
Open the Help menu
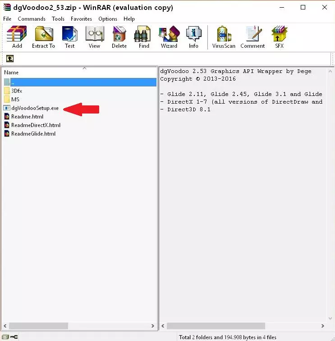pos(129,19)
